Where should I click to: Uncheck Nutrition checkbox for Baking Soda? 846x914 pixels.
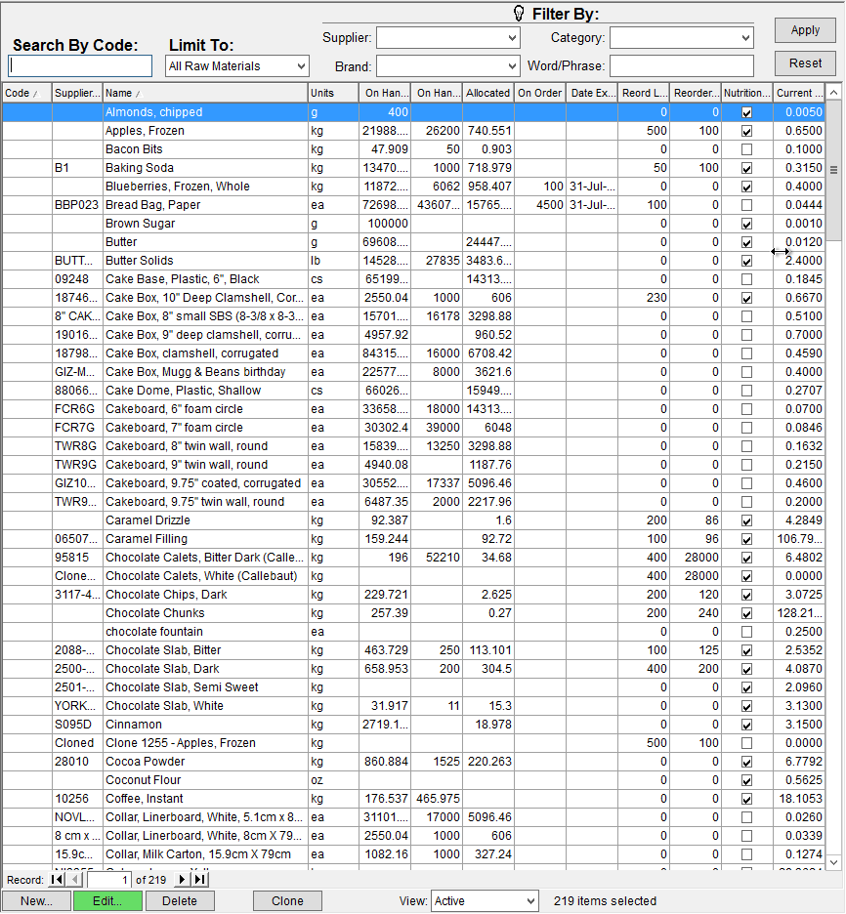[x=746, y=169]
